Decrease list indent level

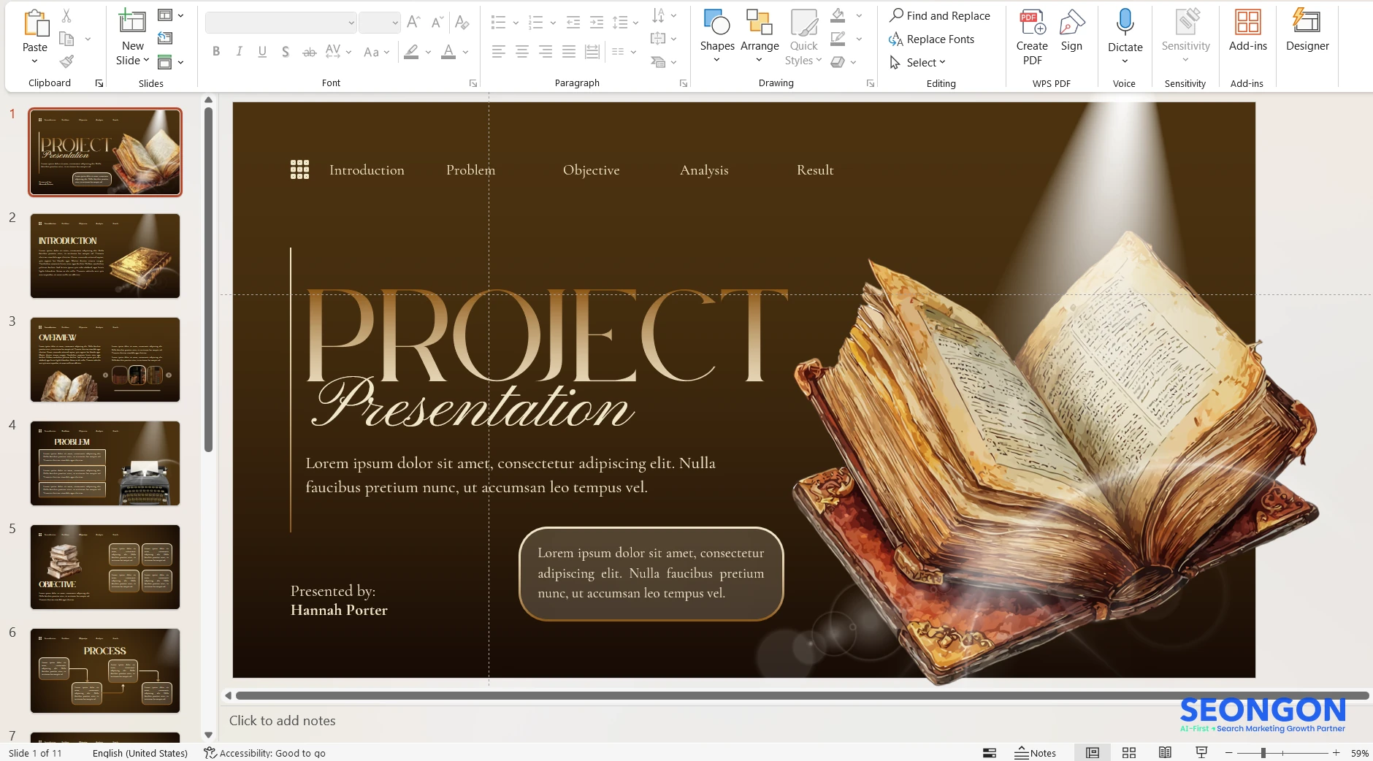[x=573, y=23]
